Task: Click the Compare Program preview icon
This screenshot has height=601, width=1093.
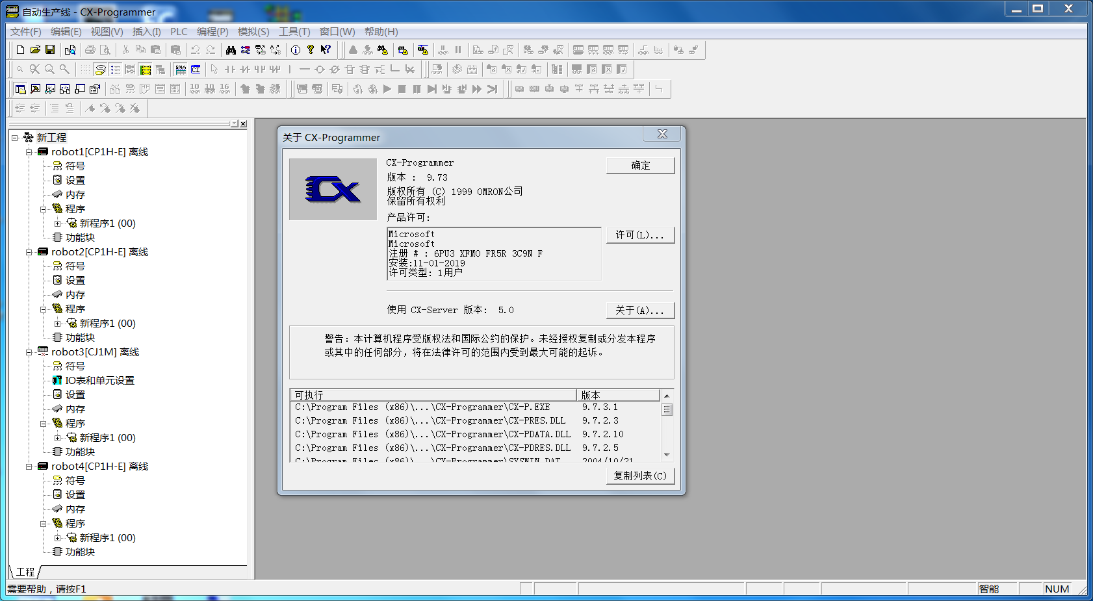Action: (70, 50)
